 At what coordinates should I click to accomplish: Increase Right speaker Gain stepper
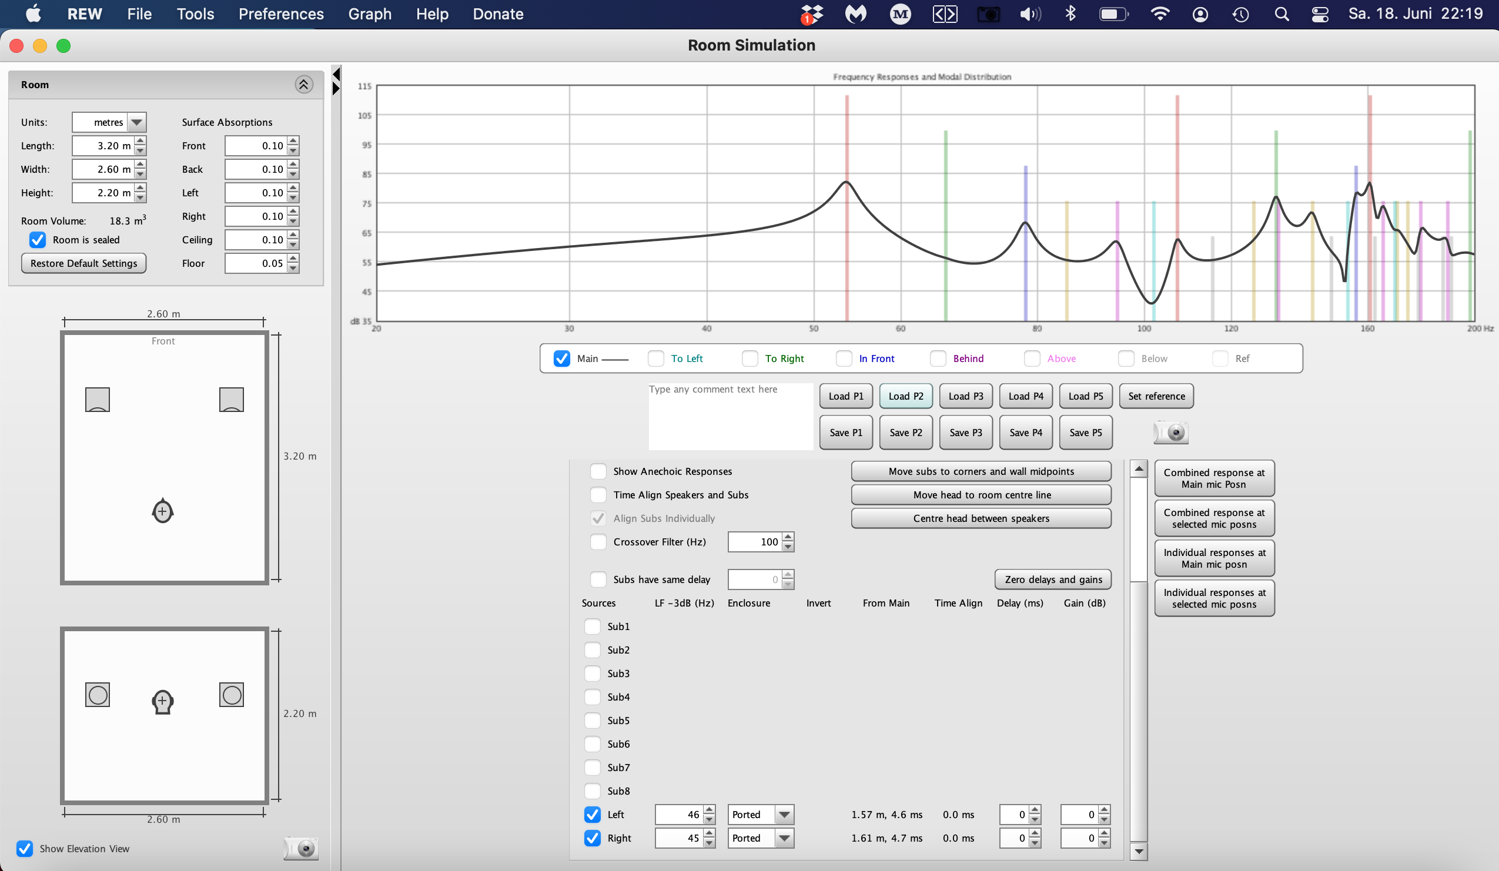(x=1104, y=833)
